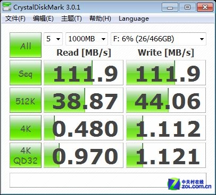216x195 pixels.
Task: Run all benchmarks with the All button
Action: (26, 45)
